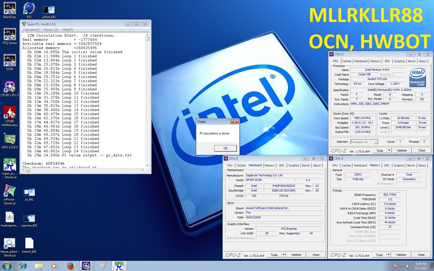Image resolution: width=434 pixels, height=271 pixels.
Task: Click the Core Speed 4501.64 MHz value
Action: (362, 118)
